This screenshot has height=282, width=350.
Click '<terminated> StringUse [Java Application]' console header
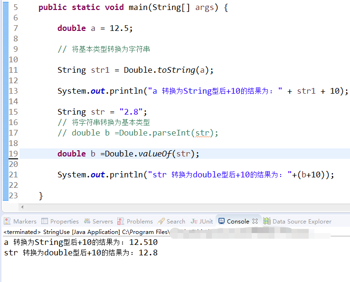coord(62,232)
